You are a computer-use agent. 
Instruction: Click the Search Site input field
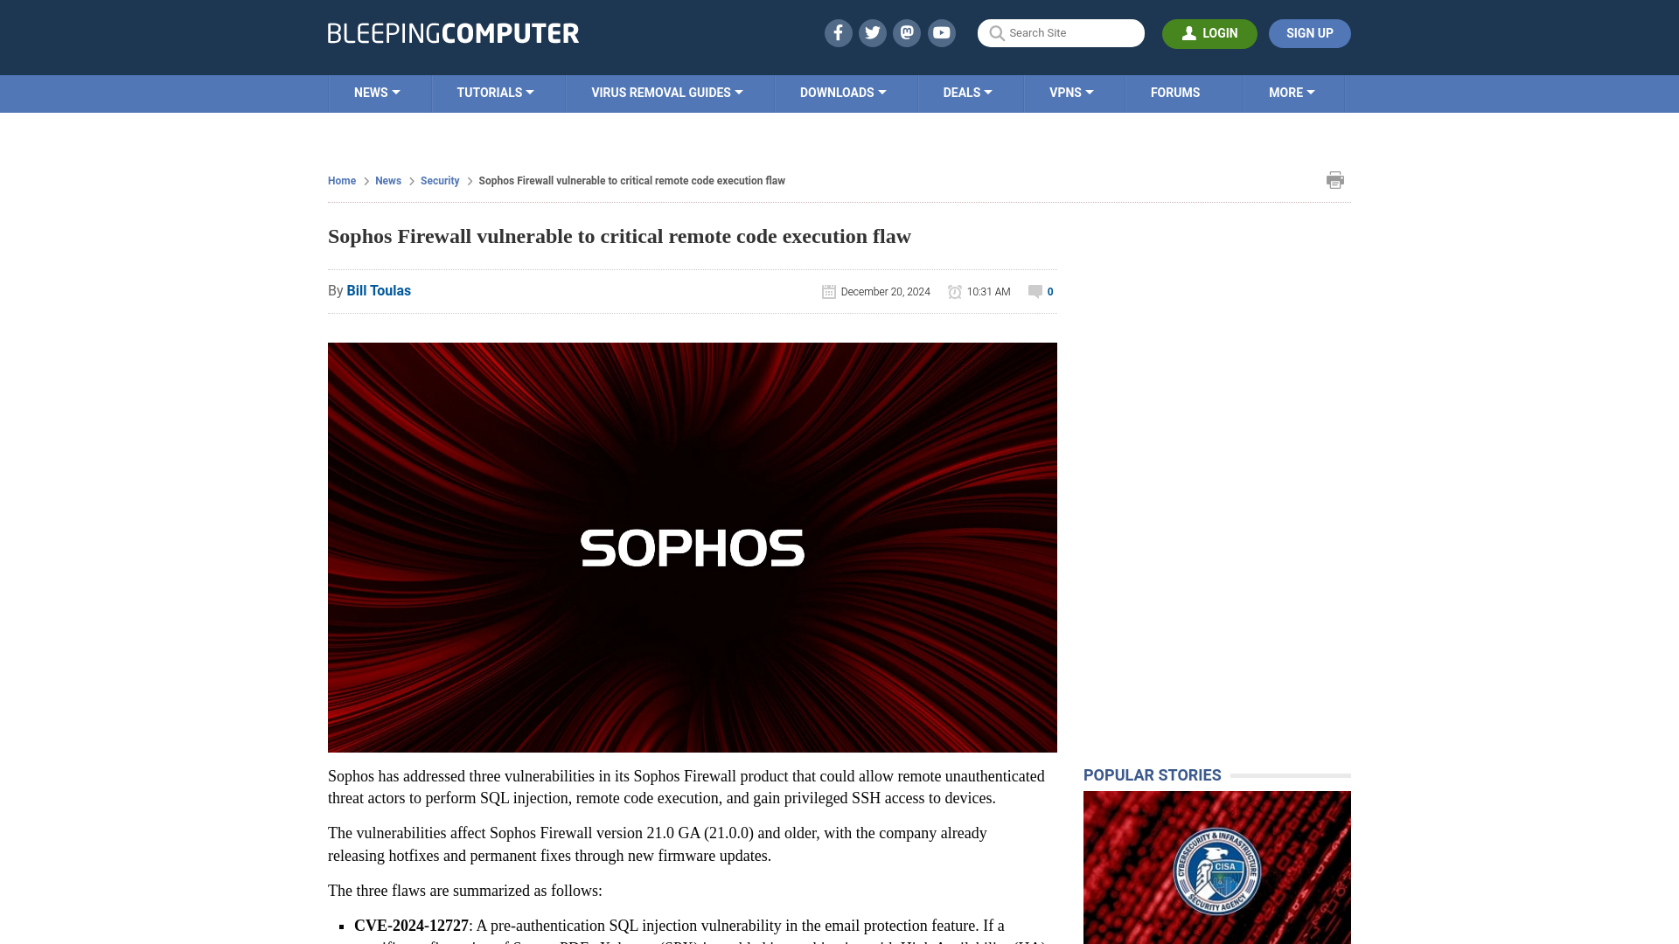pos(1061,33)
